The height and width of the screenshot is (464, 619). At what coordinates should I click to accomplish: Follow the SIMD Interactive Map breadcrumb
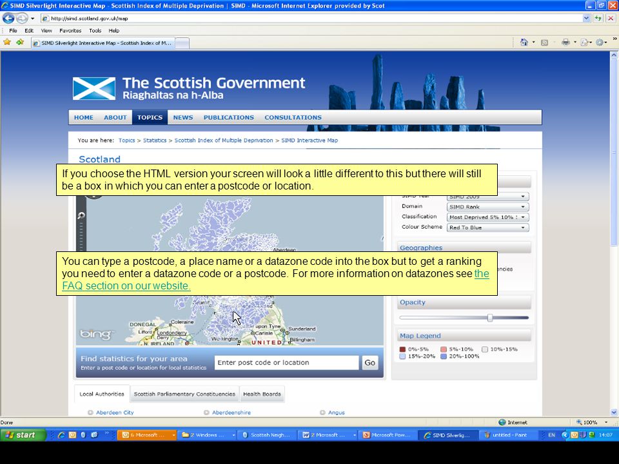[x=309, y=140]
